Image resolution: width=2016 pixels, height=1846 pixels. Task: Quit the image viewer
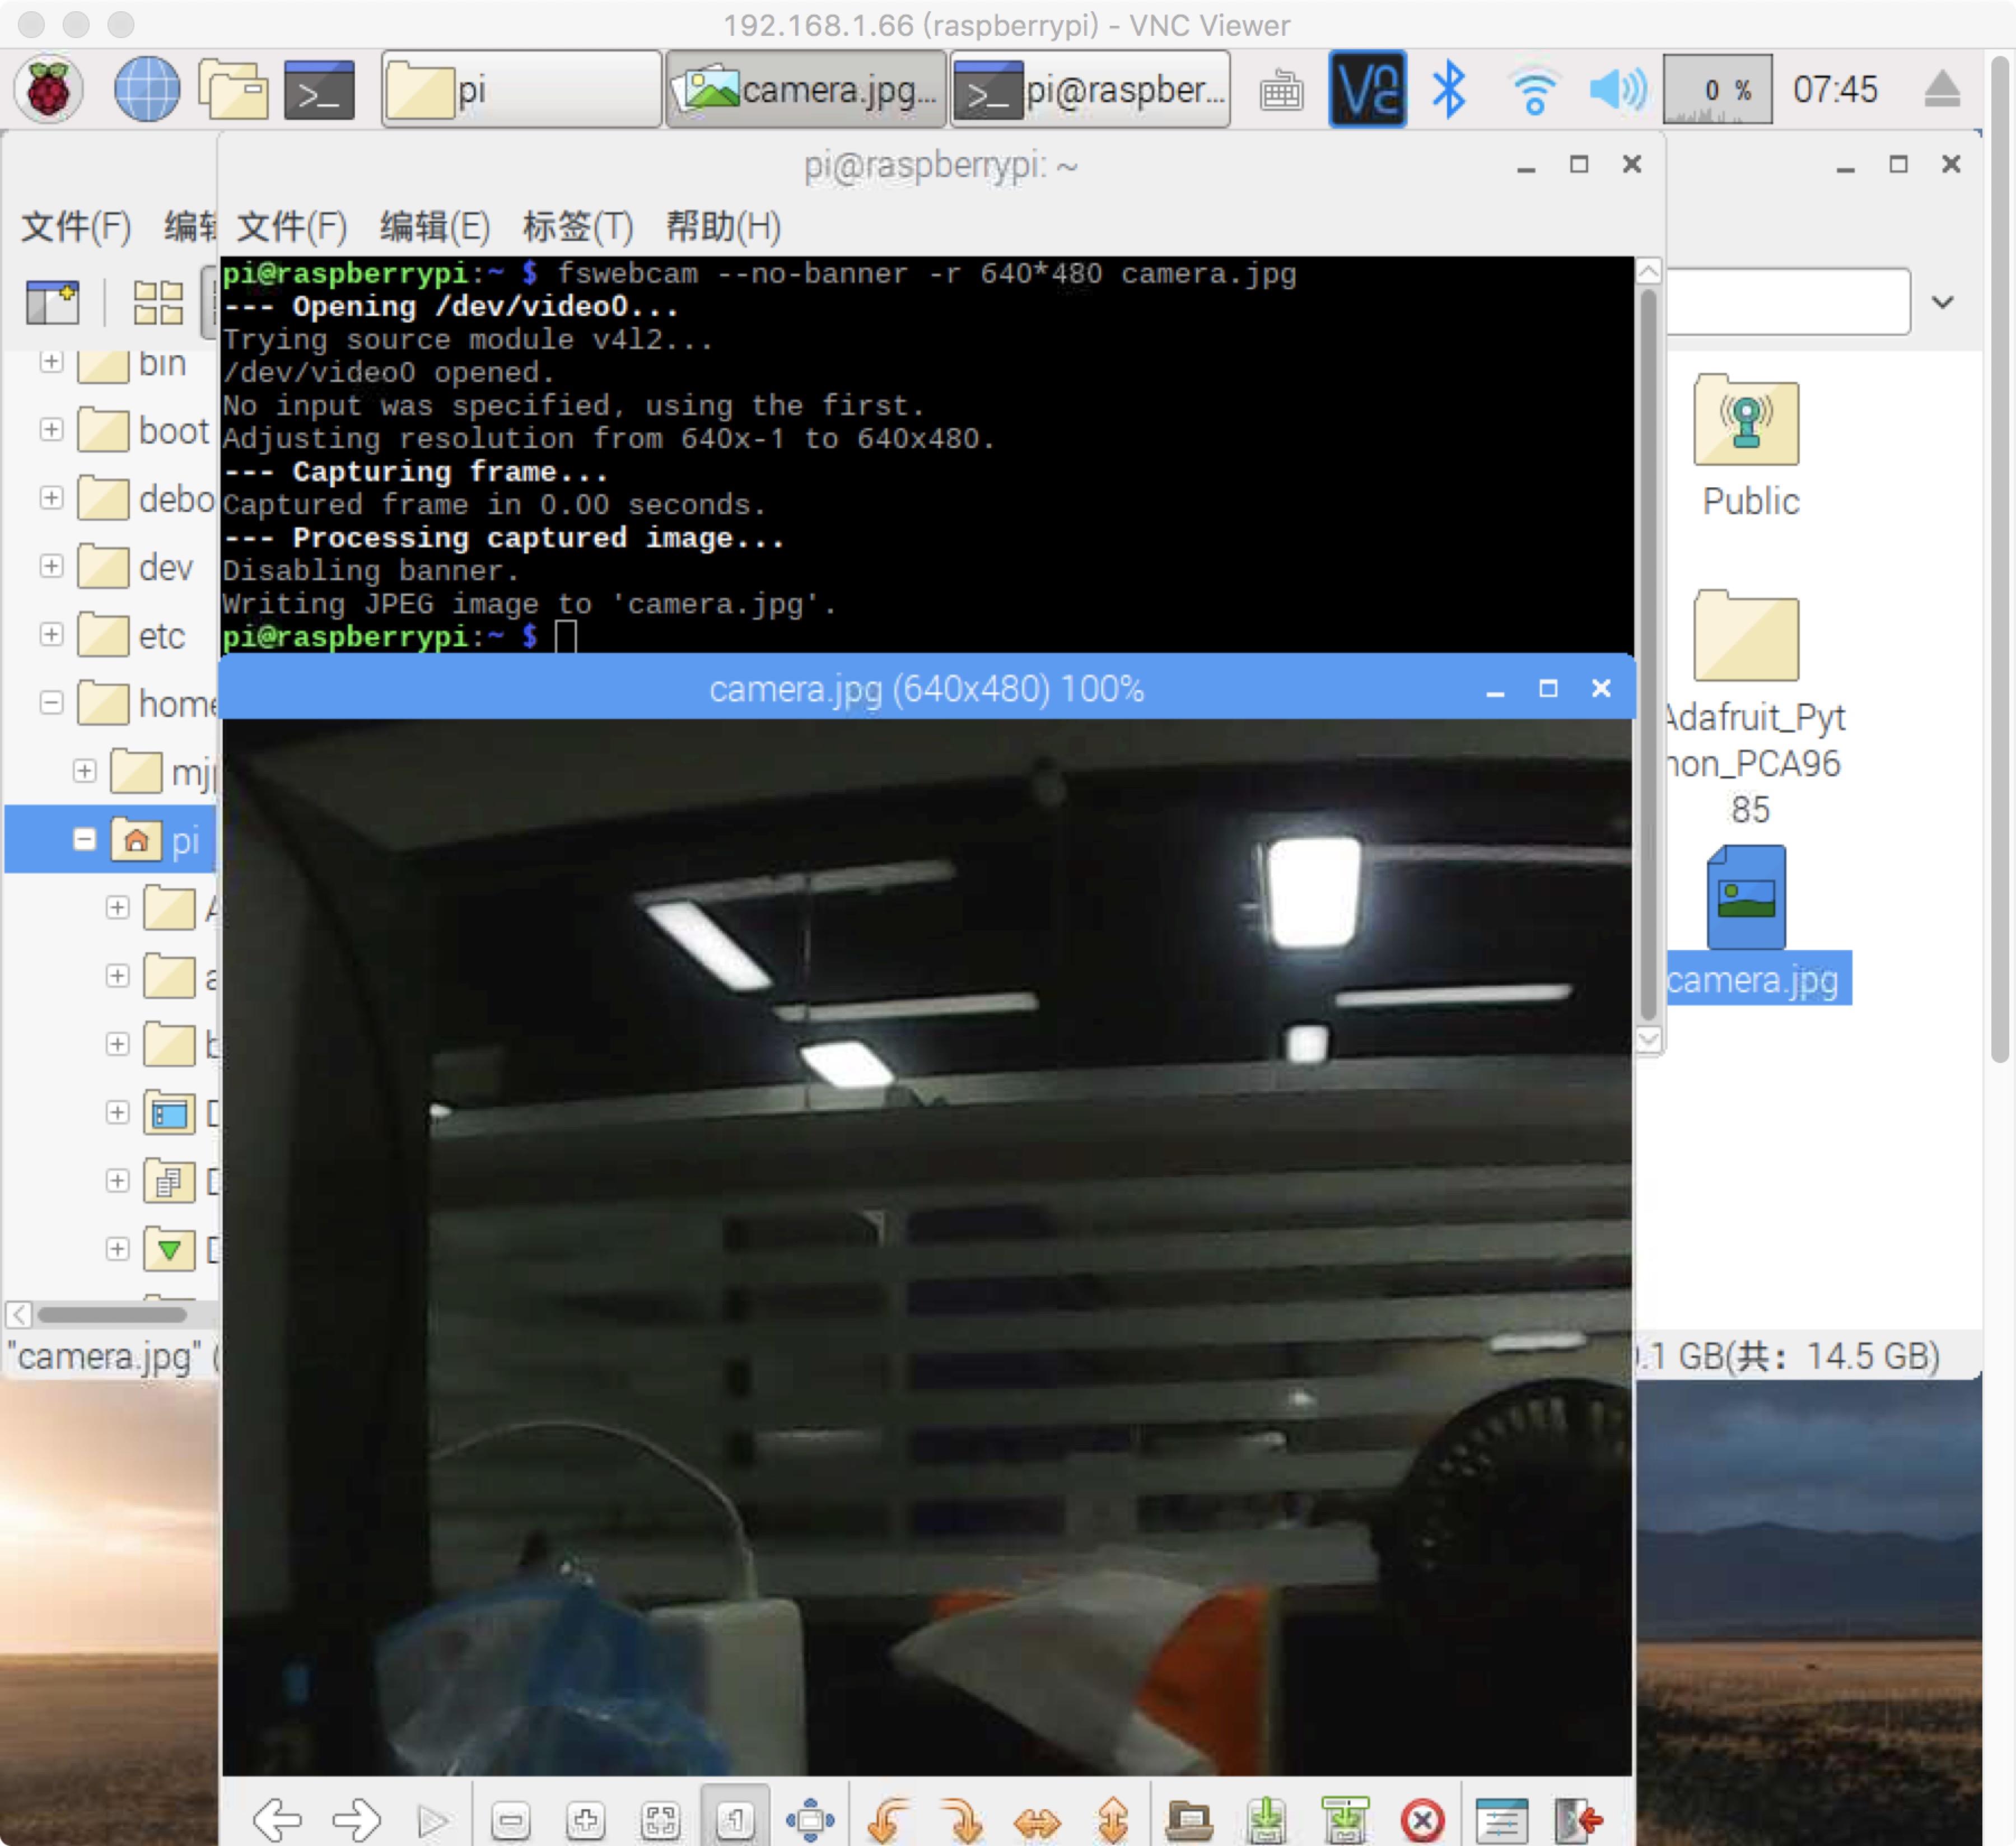(1579, 1820)
